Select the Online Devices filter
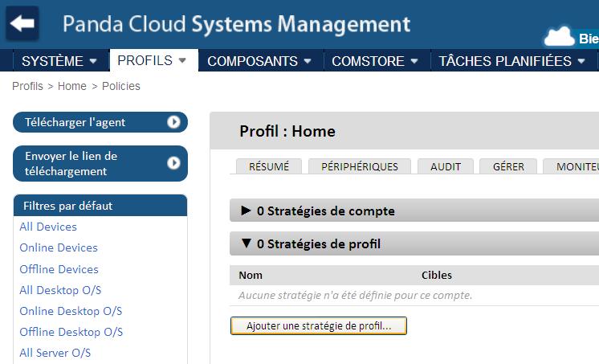Viewport: 599px width, 364px height. coord(59,247)
